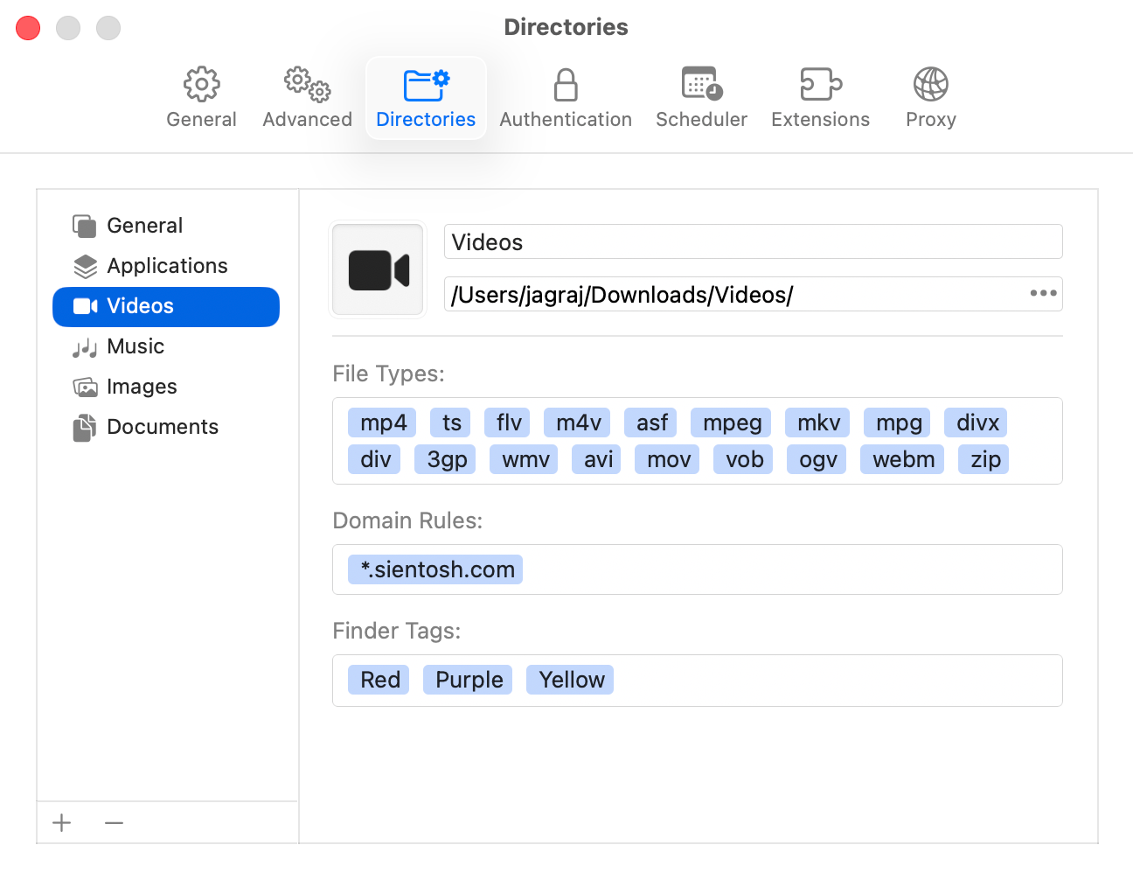
Task: Click the Directories folder icon
Action: pos(426,83)
